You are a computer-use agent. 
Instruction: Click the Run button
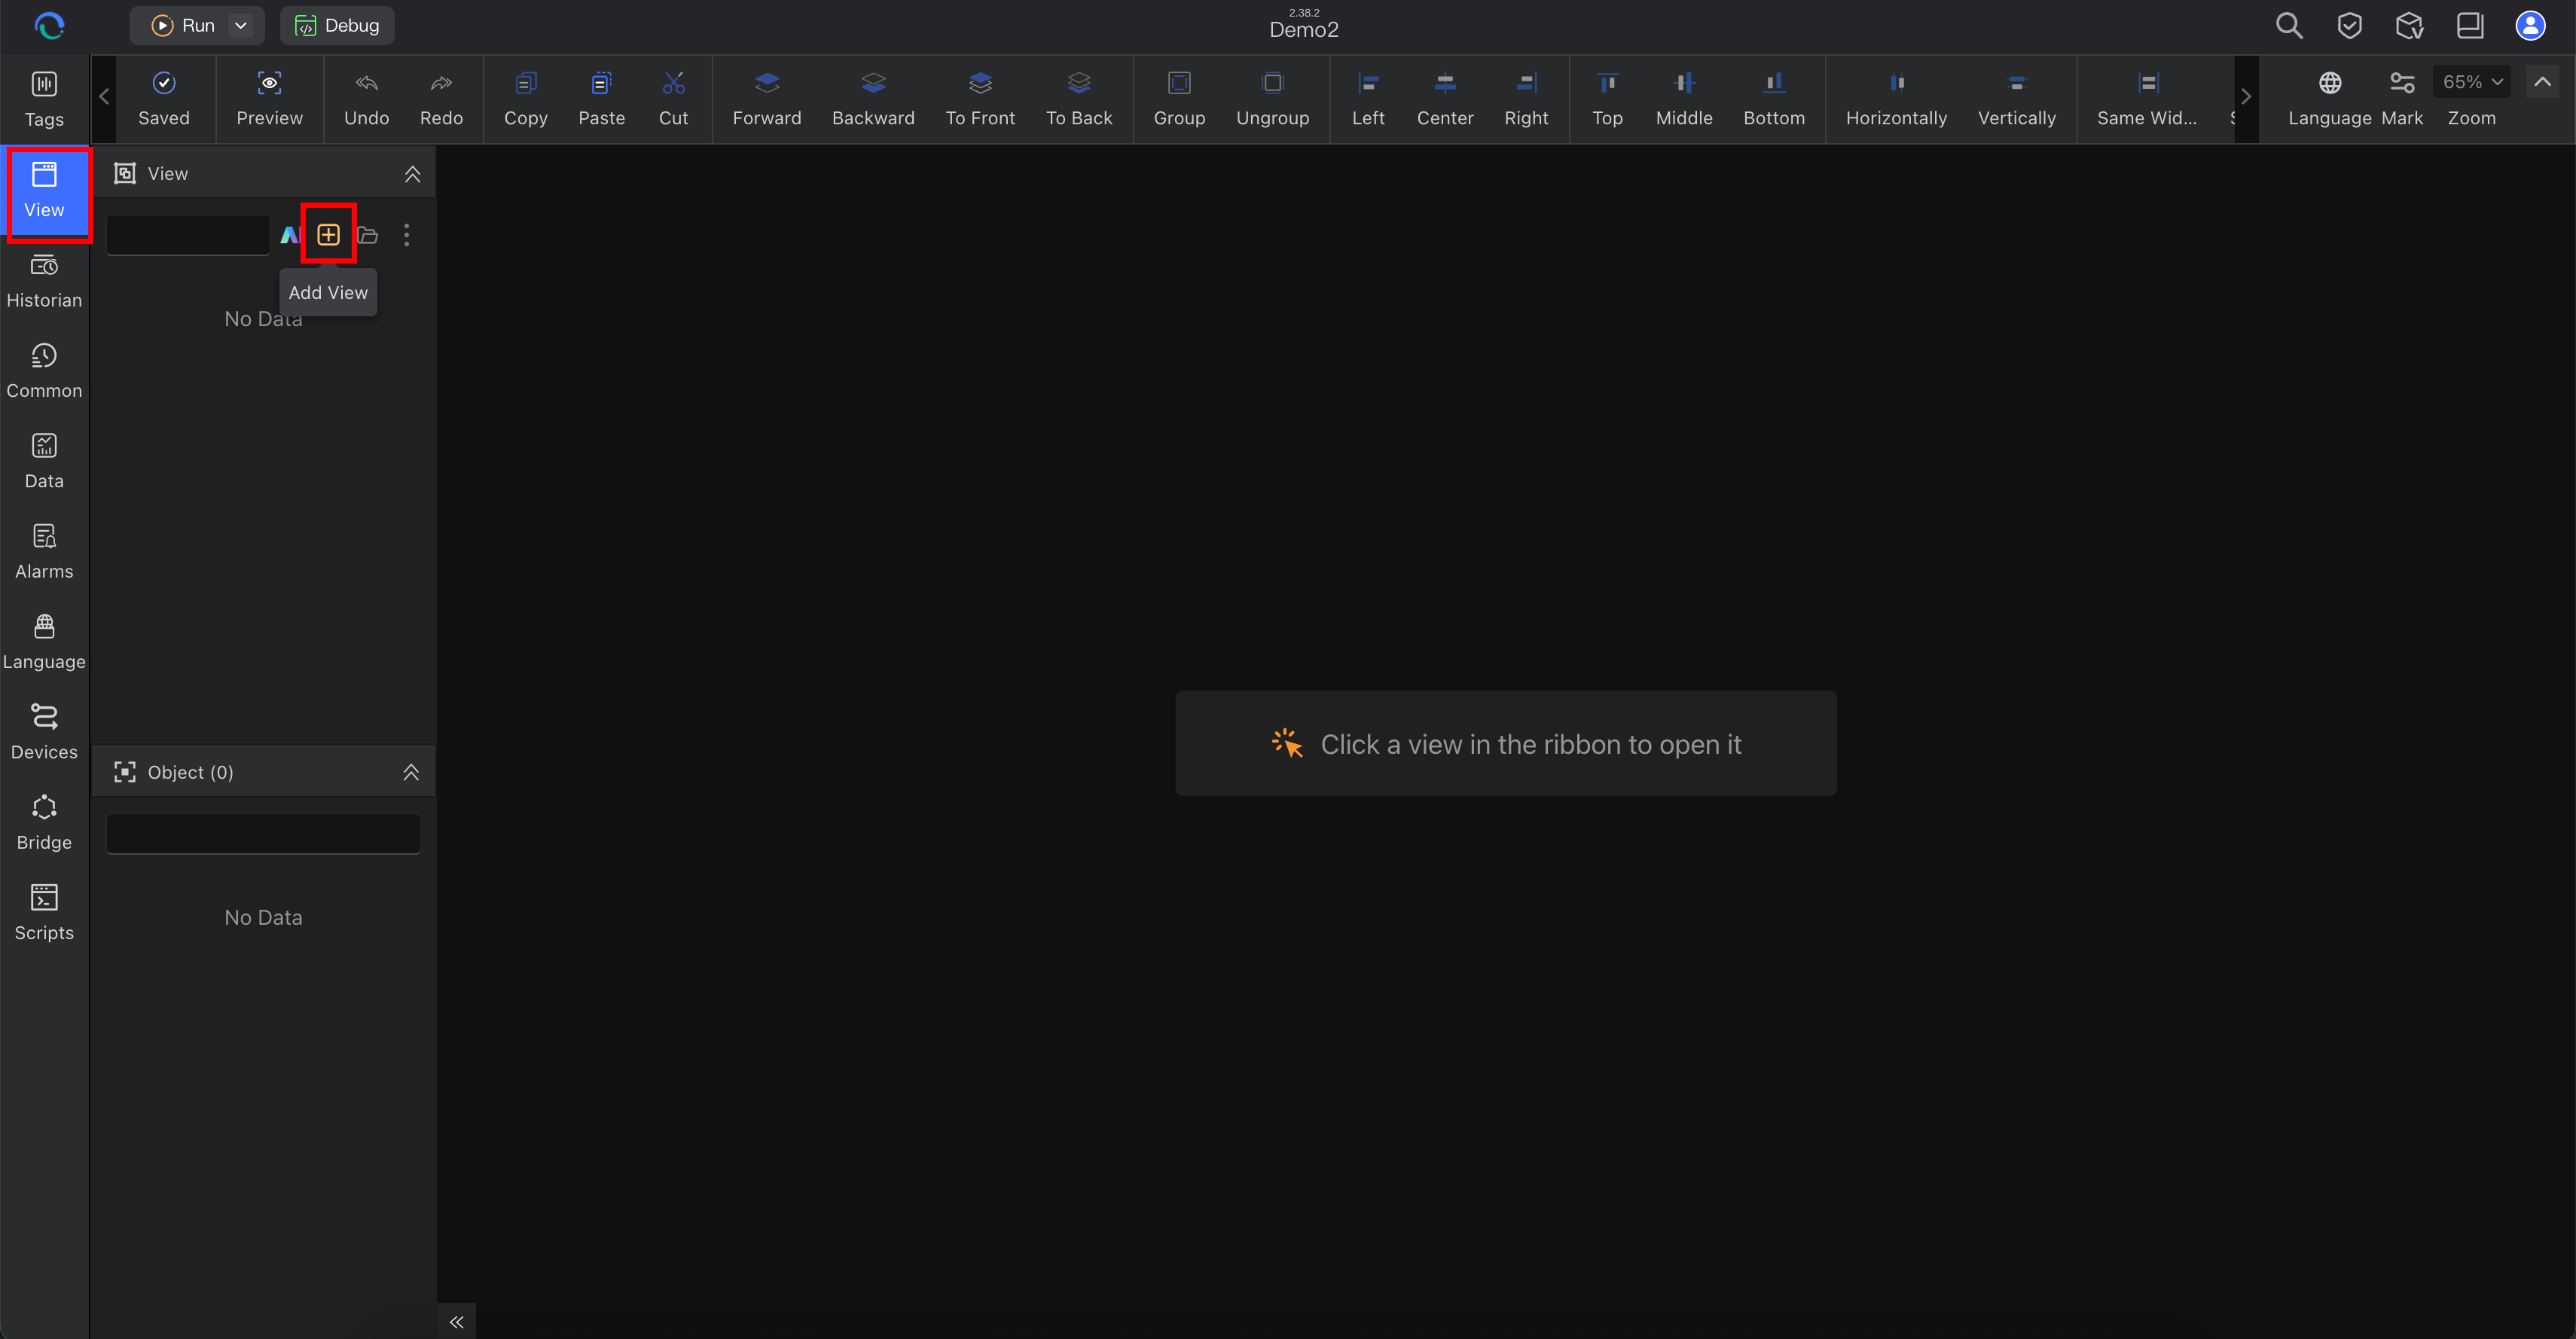point(183,25)
